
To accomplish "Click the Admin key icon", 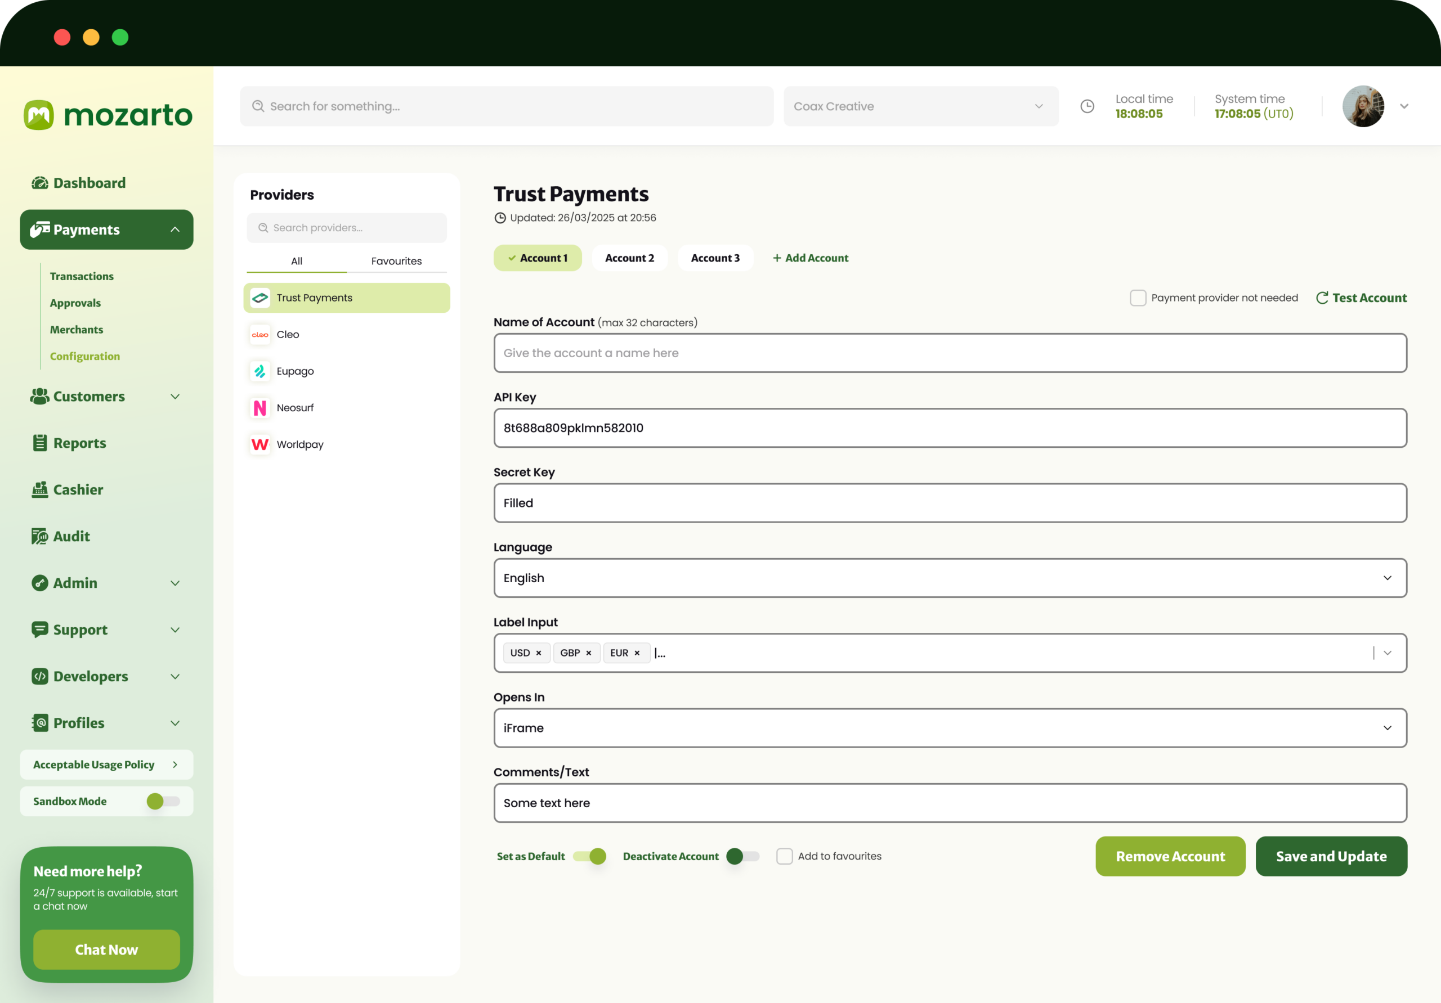I will pyautogui.click(x=39, y=583).
